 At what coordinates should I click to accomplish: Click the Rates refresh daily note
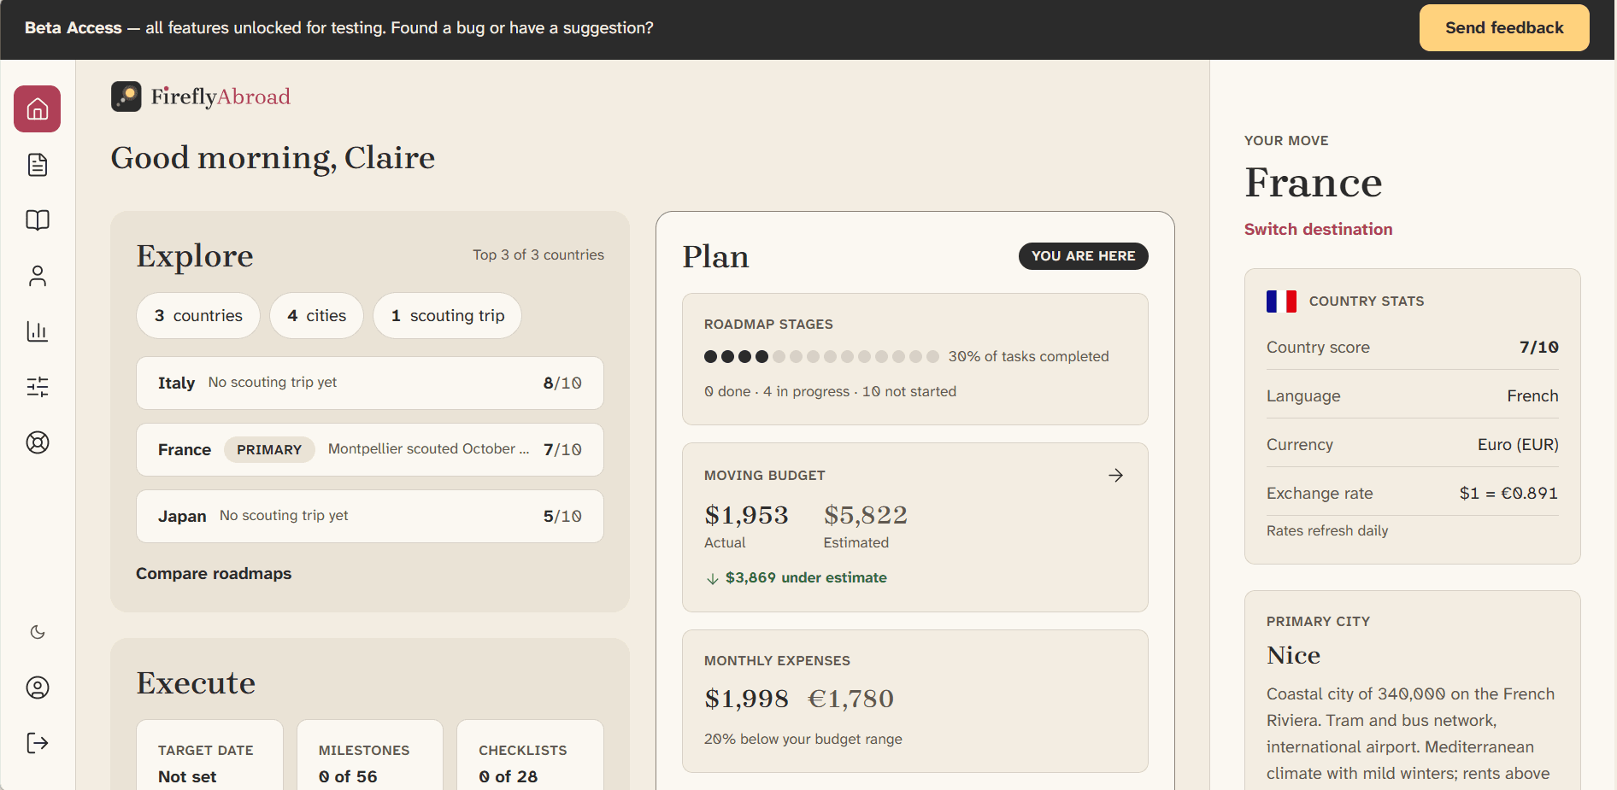[x=1327, y=530]
